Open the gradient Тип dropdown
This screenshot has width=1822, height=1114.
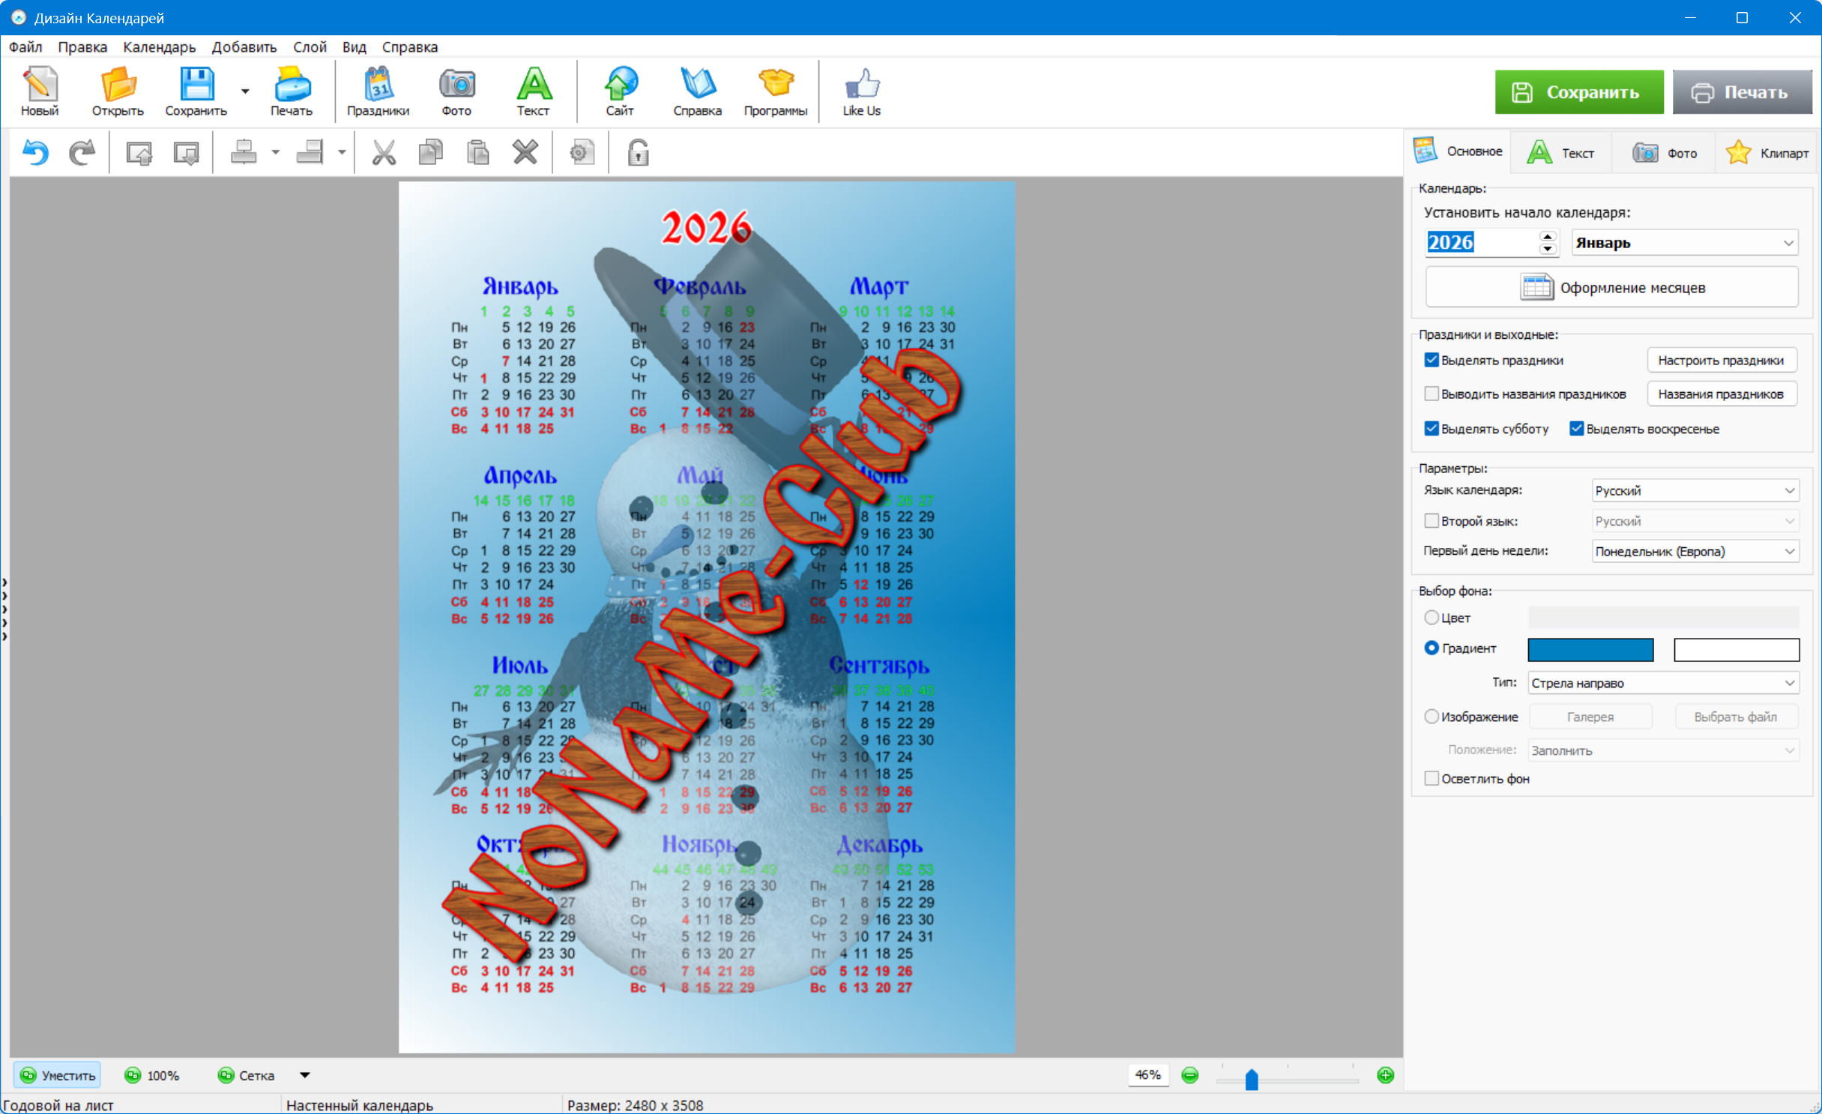click(x=1662, y=683)
